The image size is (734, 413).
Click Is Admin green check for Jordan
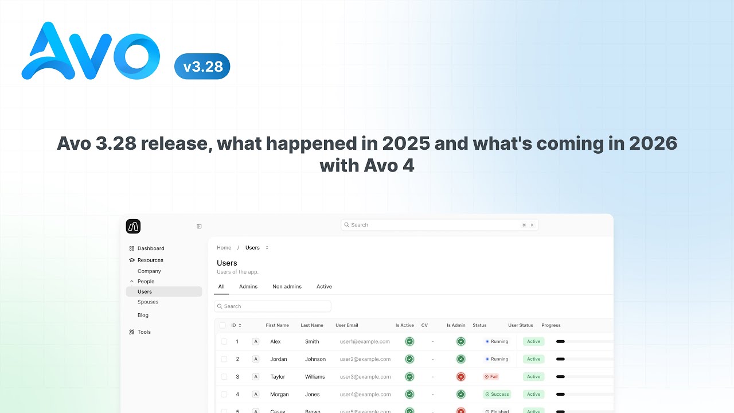point(460,359)
